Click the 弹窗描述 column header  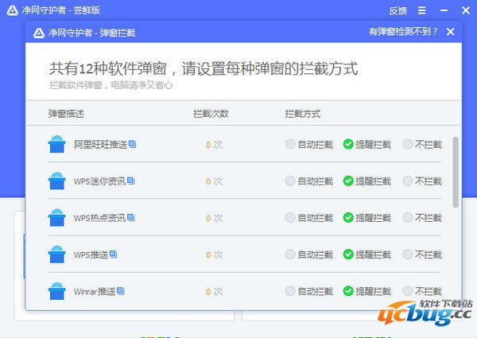pos(66,114)
